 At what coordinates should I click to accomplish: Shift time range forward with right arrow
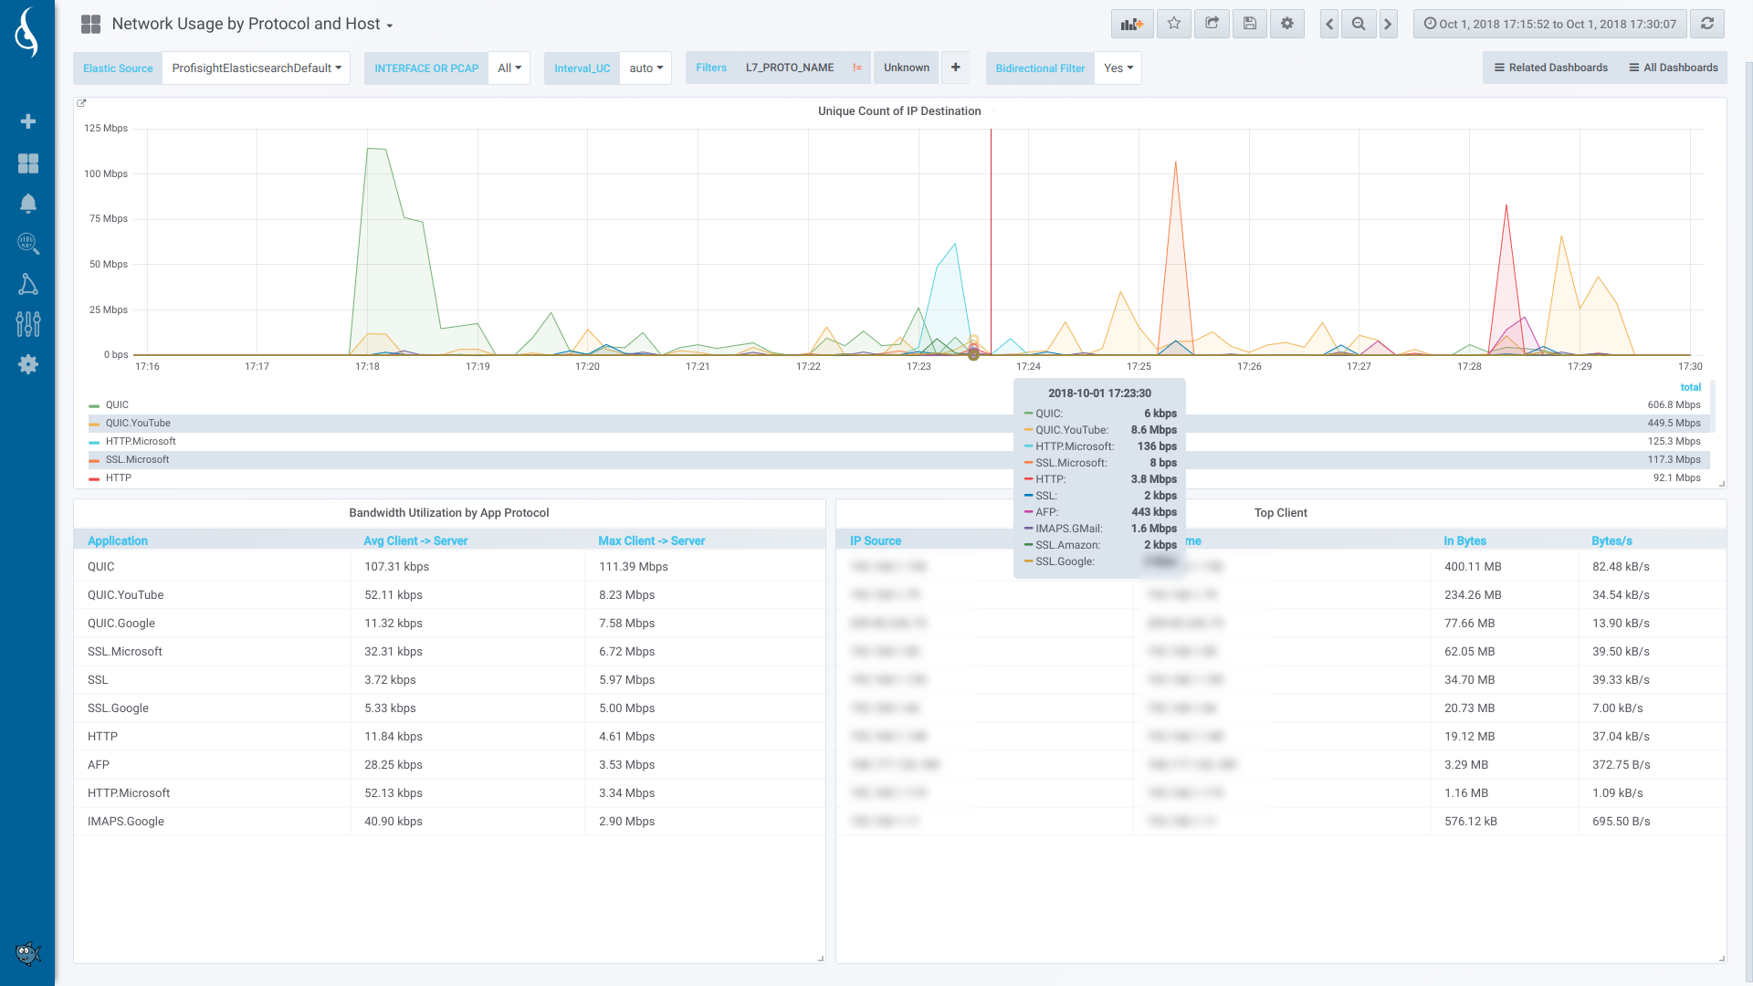(1388, 24)
